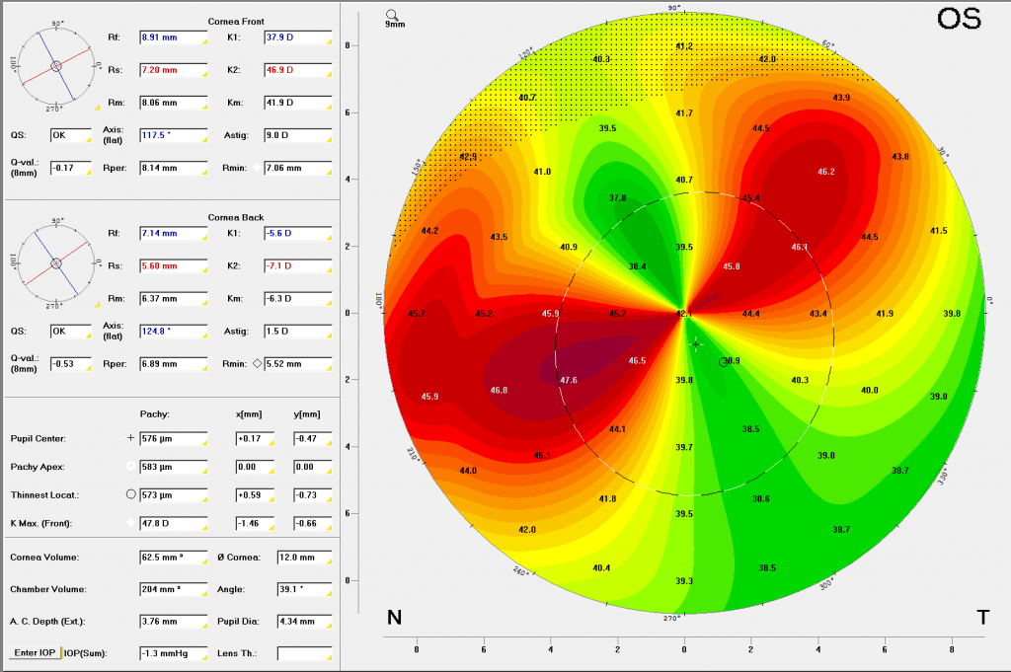Click the Pupil Center cross symbol
Viewport: 1011px width, 672px height.
click(x=130, y=436)
